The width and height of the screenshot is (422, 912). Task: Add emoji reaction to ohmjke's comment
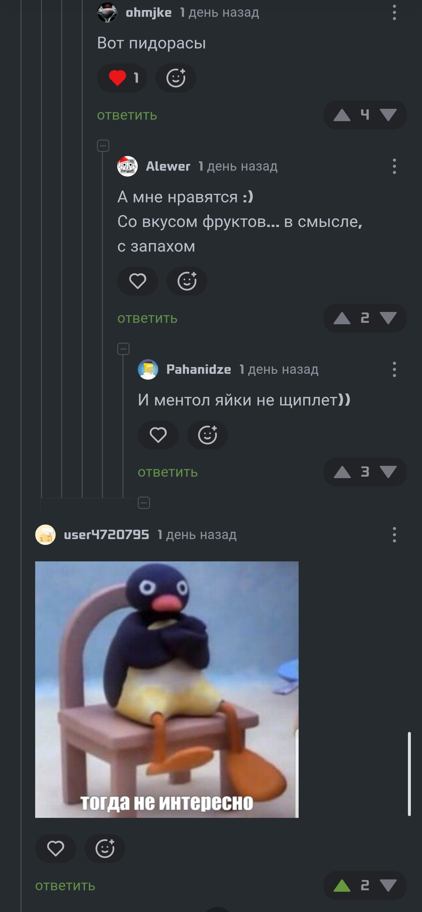tap(176, 78)
